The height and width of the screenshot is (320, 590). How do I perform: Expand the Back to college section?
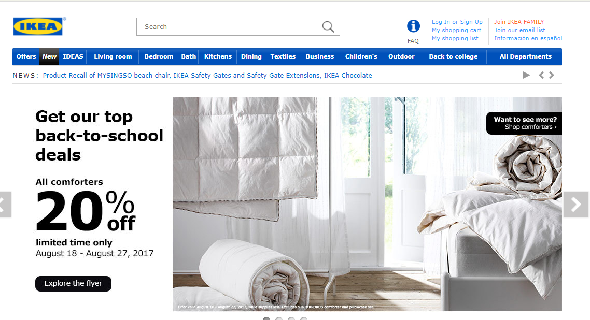point(453,56)
